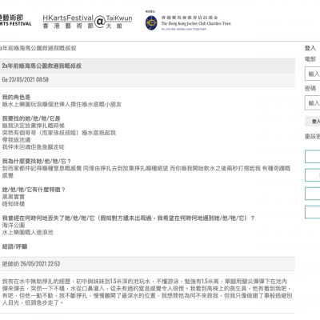Click the reply author 肥師奶 26/05/2021 22:53

pyautogui.click(x=31, y=264)
